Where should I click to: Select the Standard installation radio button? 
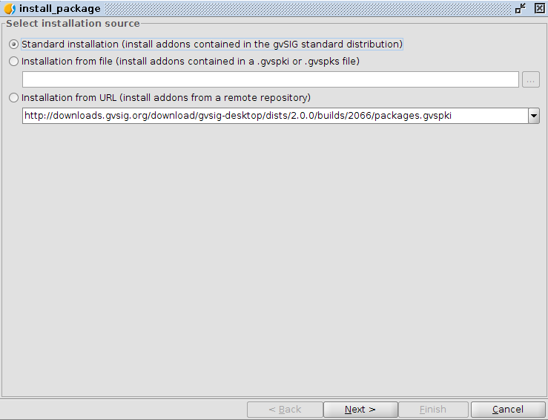click(x=14, y=45)
